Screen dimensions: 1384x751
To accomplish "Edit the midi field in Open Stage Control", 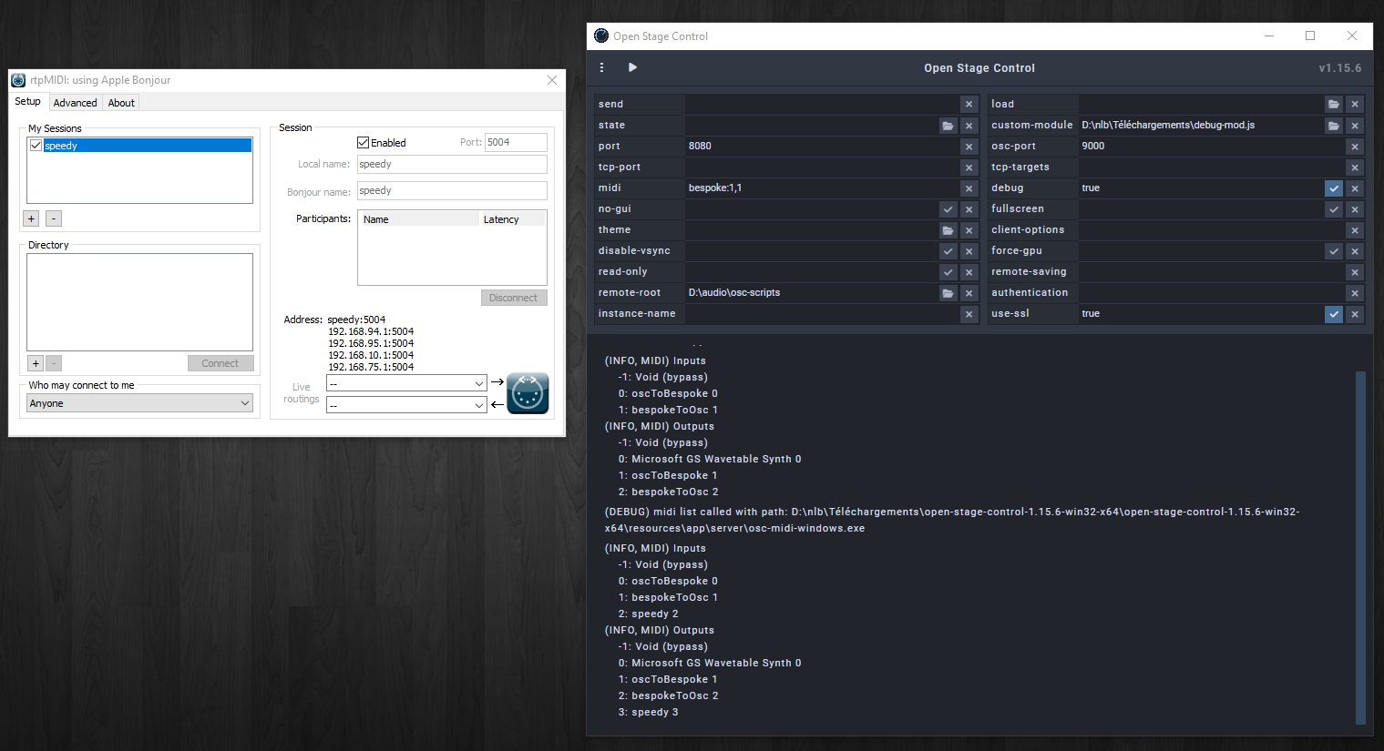I will click(x=822, y=188).
